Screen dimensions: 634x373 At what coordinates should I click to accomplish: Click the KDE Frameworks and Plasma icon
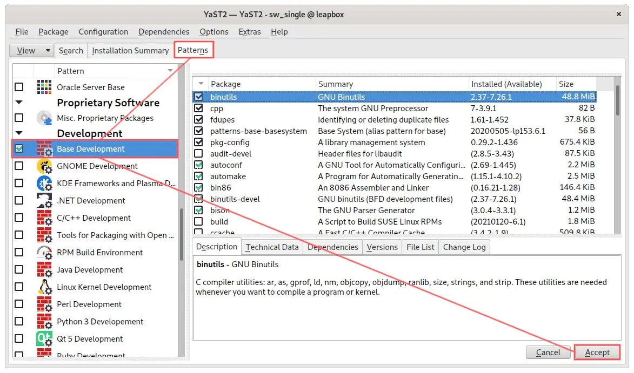pyautogui.click(x=44, y=184)
